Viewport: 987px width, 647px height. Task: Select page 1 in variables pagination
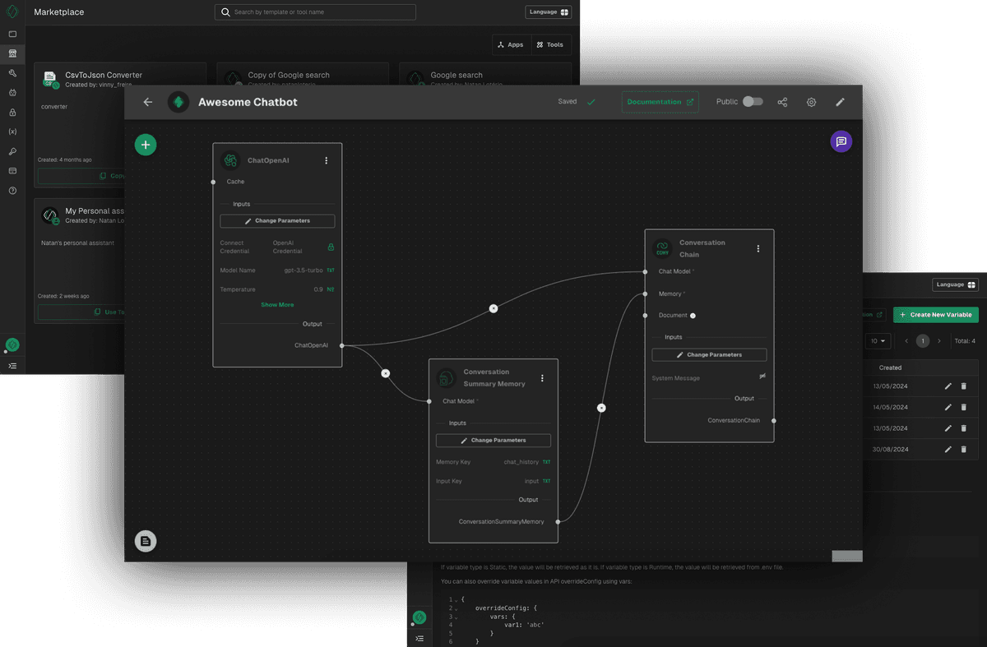click(x=923, y=340)
